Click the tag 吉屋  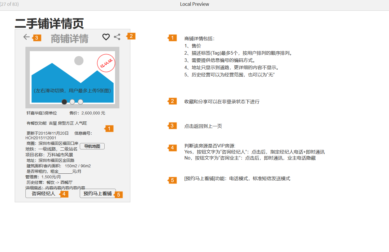(53, 123)
